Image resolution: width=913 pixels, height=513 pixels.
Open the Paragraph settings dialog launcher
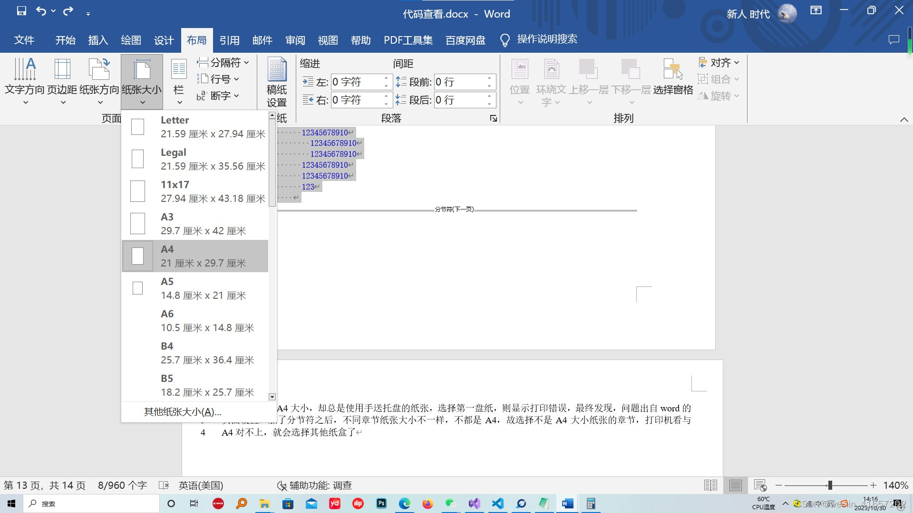click(x=493, y=118)
